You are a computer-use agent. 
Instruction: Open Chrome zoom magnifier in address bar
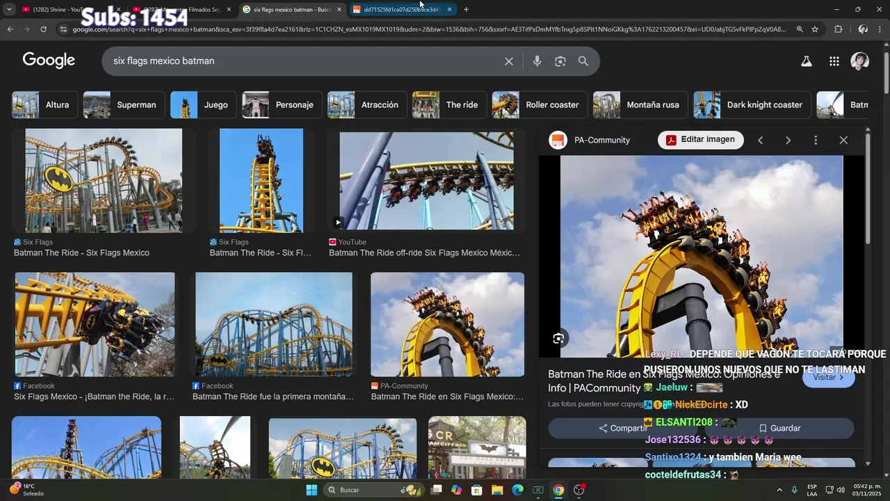800,29
